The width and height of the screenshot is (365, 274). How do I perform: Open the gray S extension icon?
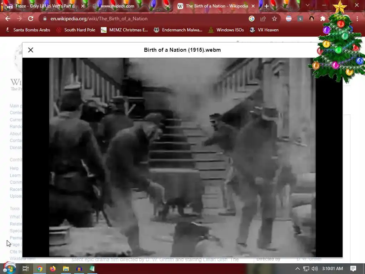pos(300,19)
